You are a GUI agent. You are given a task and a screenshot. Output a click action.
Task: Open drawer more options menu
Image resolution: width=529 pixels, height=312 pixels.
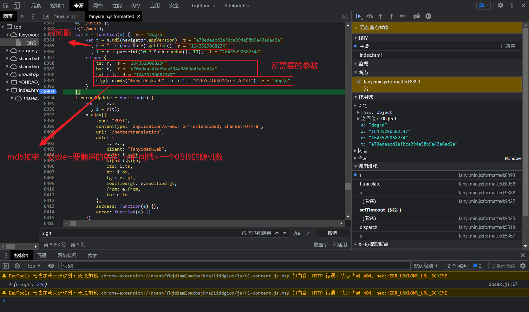[x=6, y=255]
